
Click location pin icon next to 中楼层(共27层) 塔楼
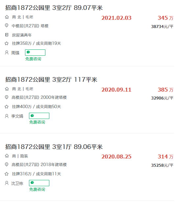7,25
